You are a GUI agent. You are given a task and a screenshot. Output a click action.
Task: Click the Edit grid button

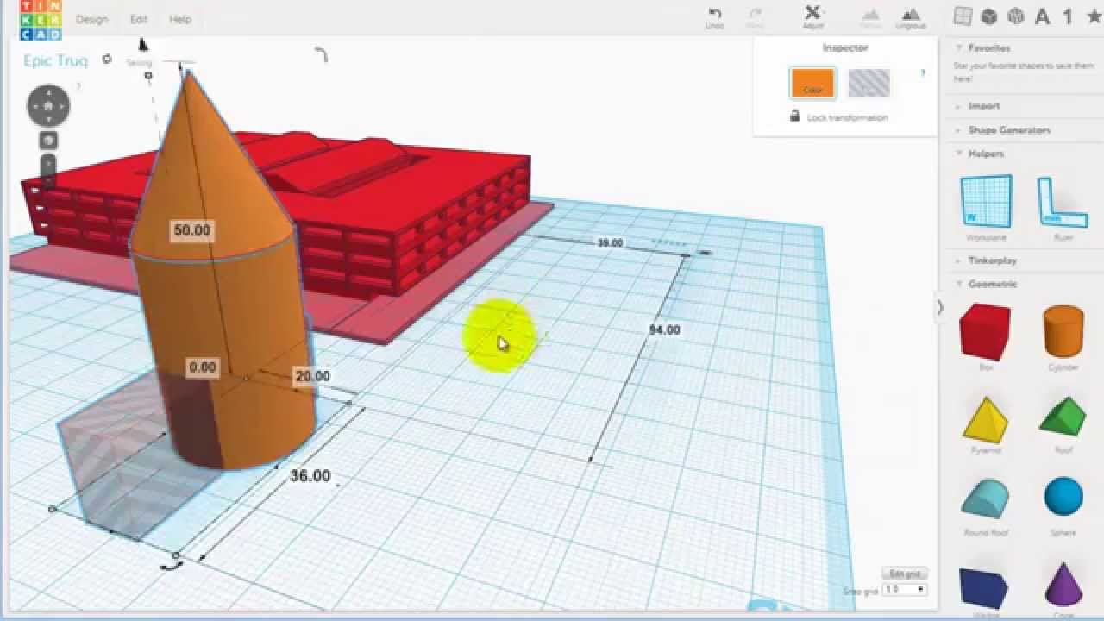(904, 574)
